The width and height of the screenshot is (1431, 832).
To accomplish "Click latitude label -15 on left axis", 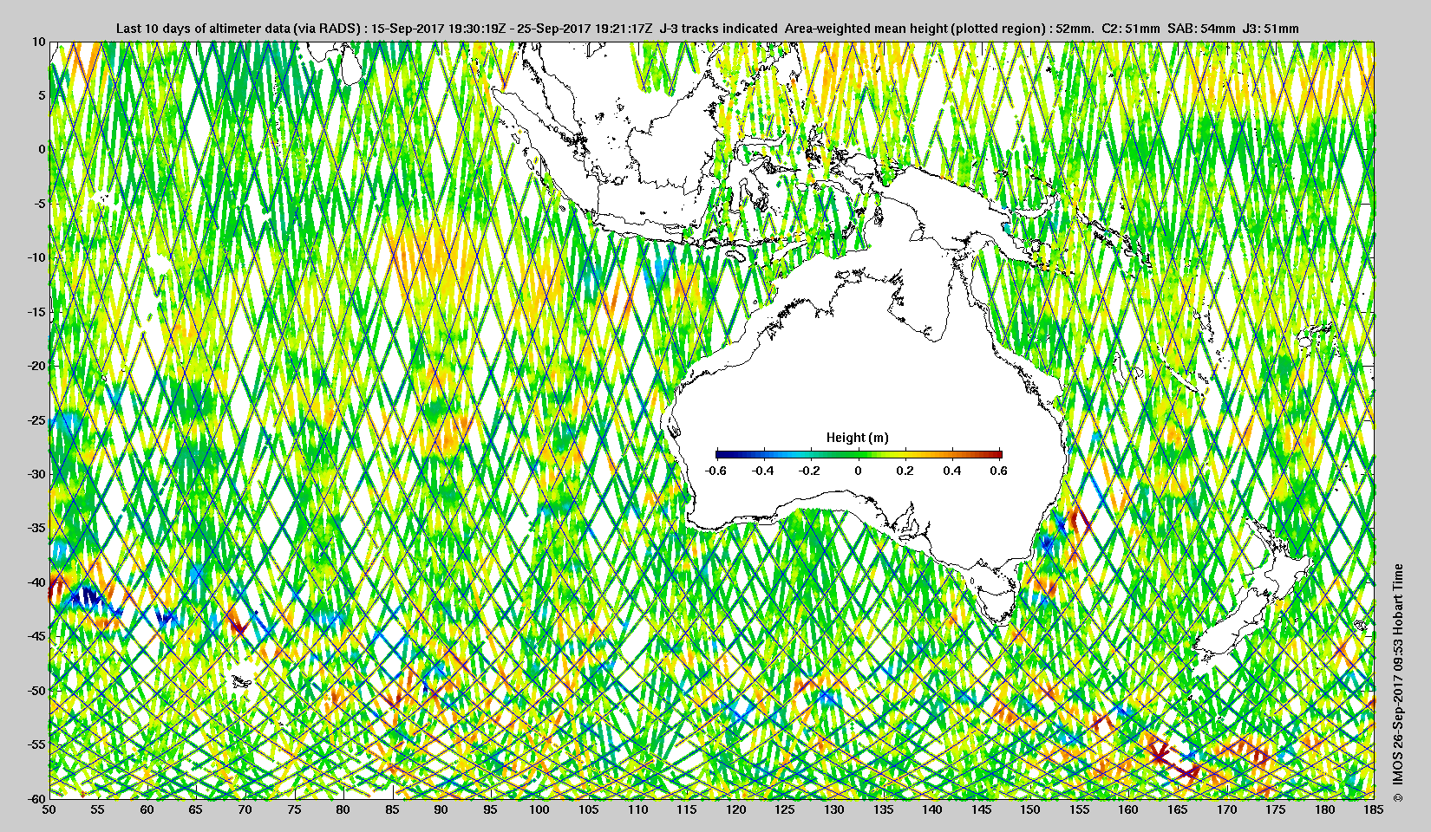I will [x=36, y=311].
